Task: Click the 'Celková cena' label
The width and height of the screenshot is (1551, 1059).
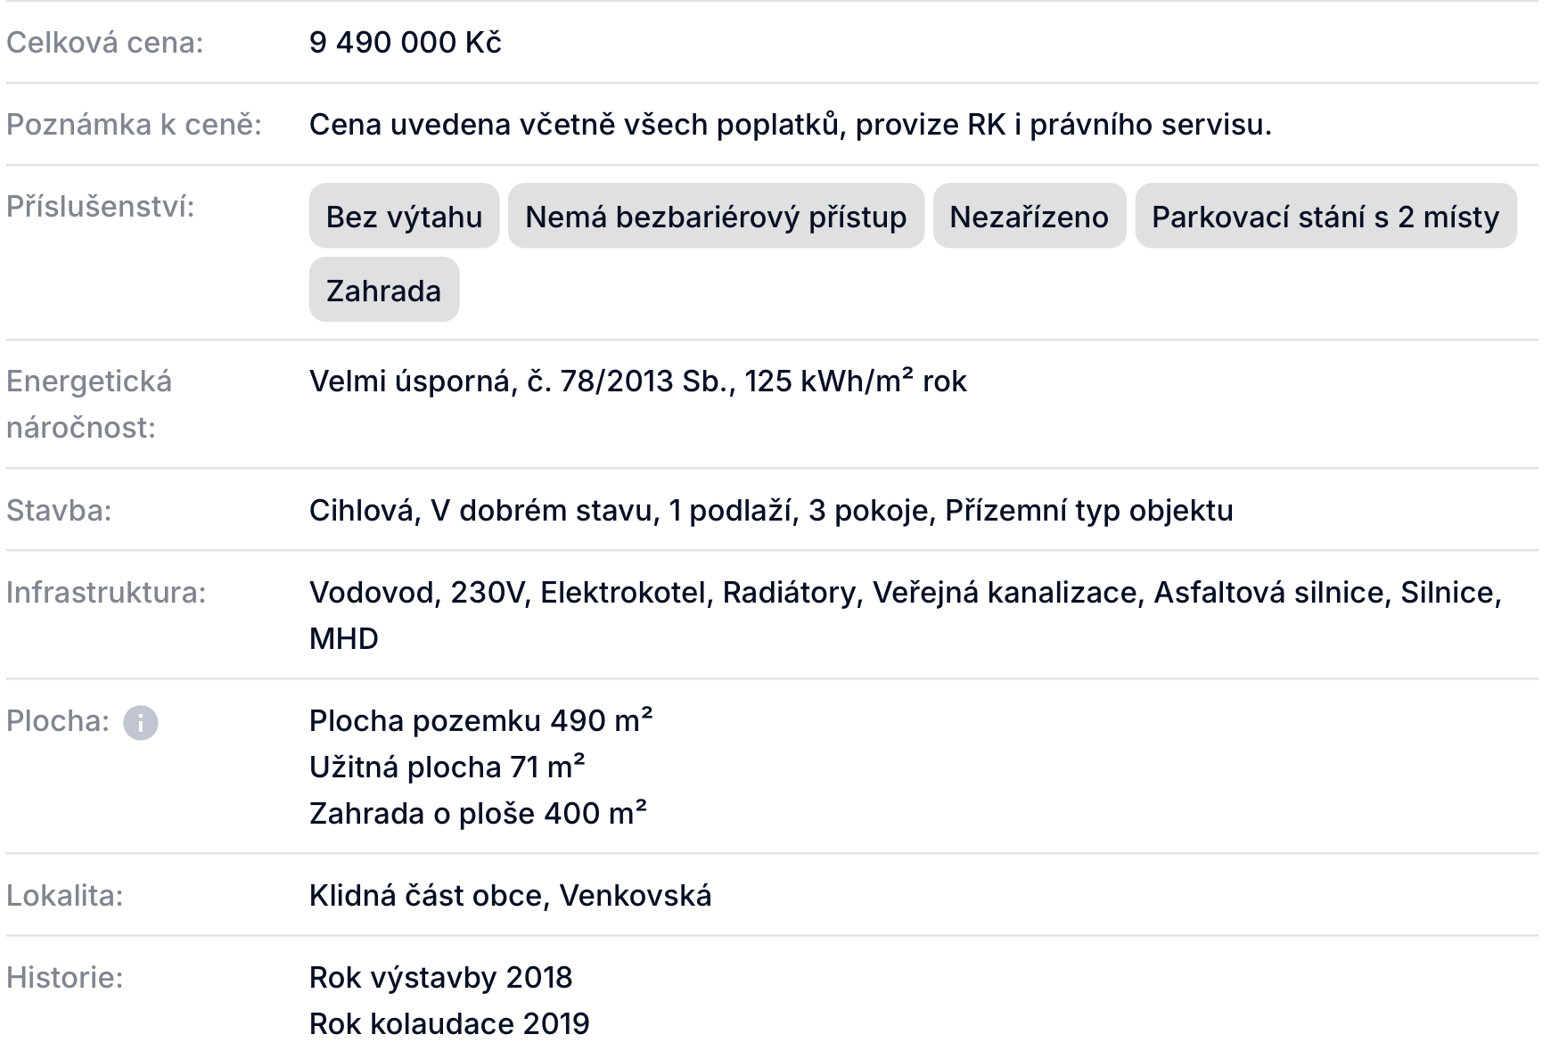Action: (105, 43)
